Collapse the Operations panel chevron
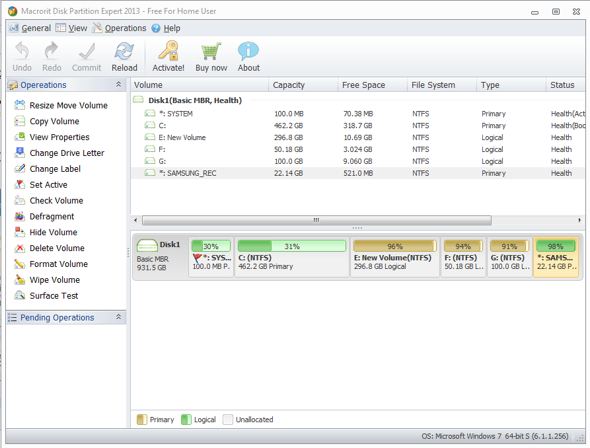The height and width of the screenshot is (448, 590). click(119, 85)
